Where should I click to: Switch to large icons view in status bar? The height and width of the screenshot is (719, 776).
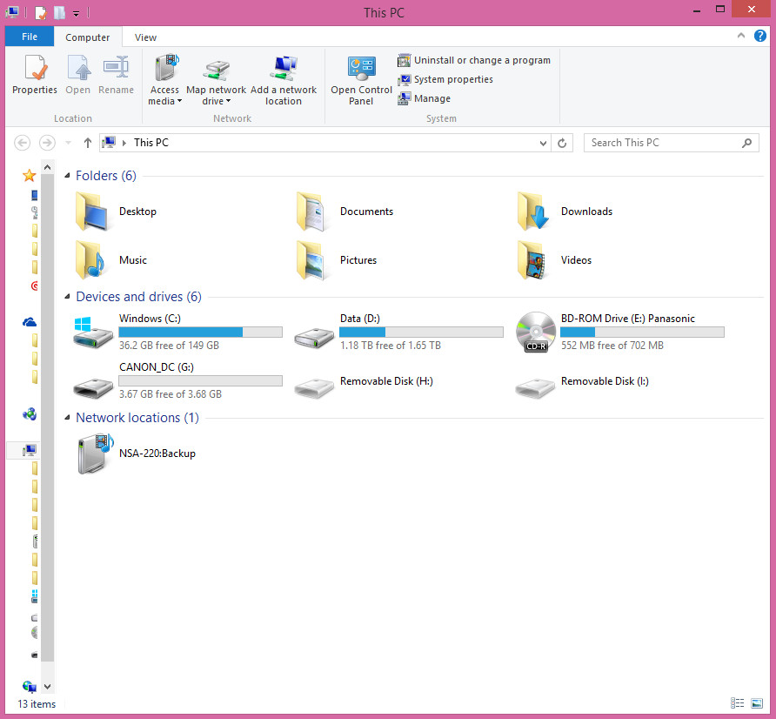click(x=755, y=703)
